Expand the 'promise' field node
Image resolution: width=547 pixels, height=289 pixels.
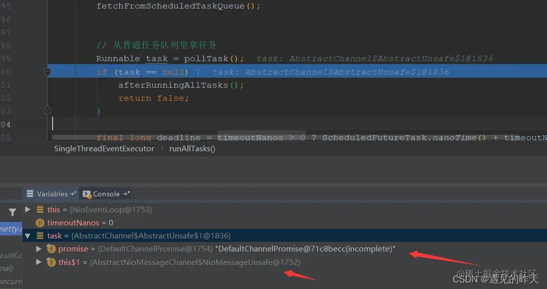point(39,249)
